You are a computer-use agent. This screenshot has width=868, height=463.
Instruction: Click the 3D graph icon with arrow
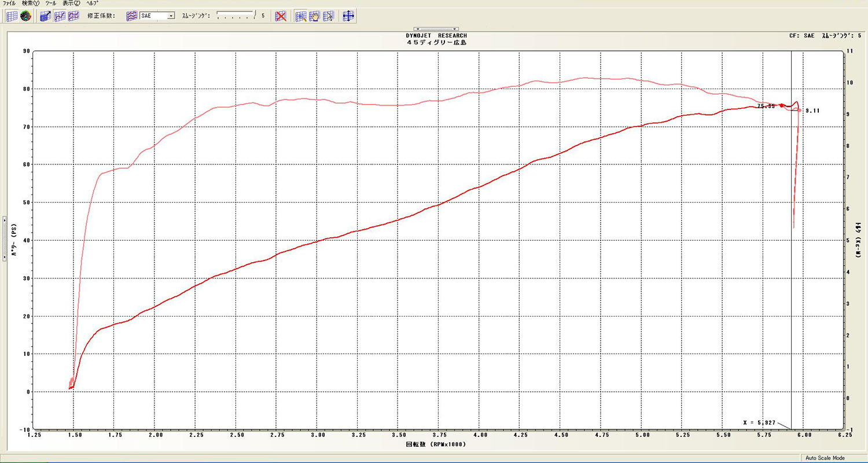pyautogui.click(x=46, y=16)
